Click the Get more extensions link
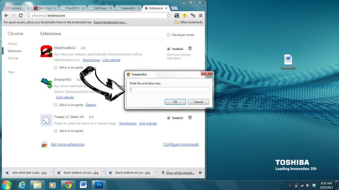This screenshot has height=190, width=339. coord(67,145)
